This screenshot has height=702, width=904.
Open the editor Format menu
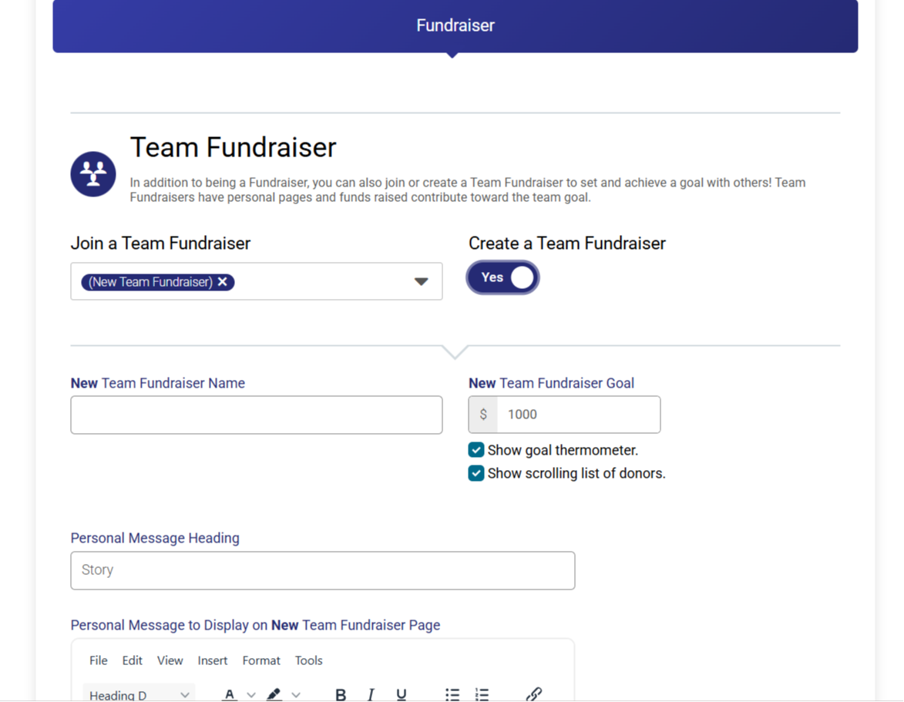261,660
